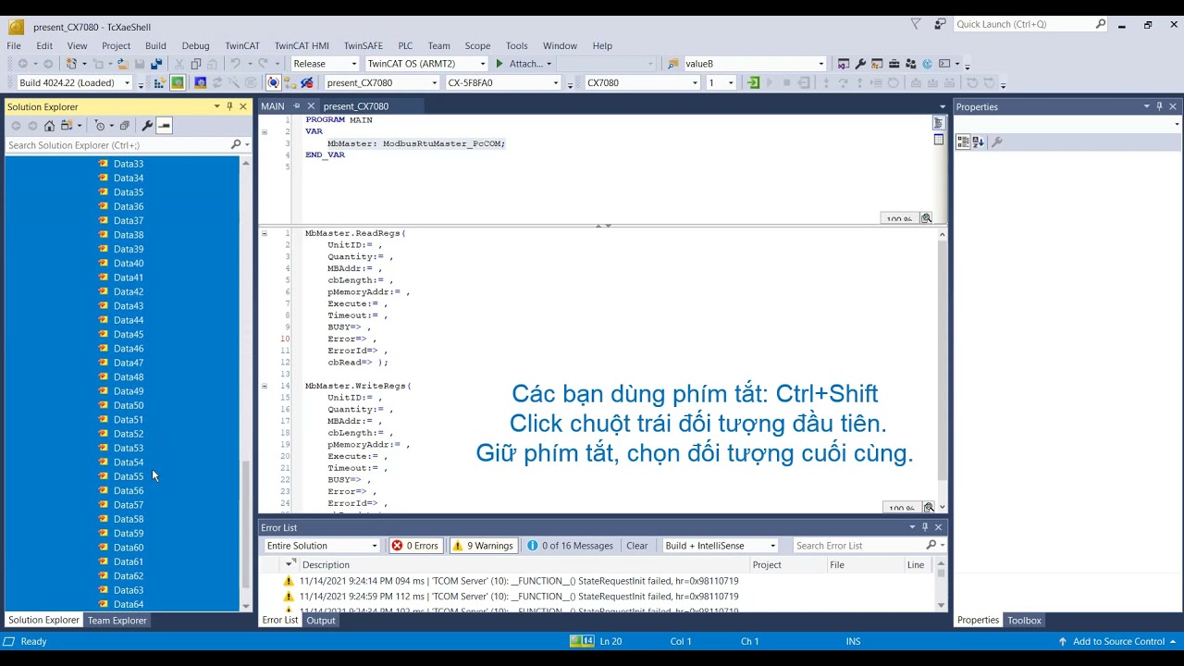
Task: Switch to the Team Explorer tab
Action: pyautogui.click(x=117, y=621)
